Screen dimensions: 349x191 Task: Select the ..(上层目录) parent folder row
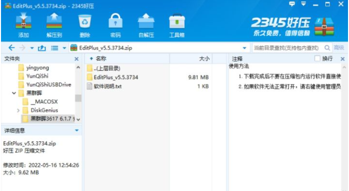[x=107, y=68]
